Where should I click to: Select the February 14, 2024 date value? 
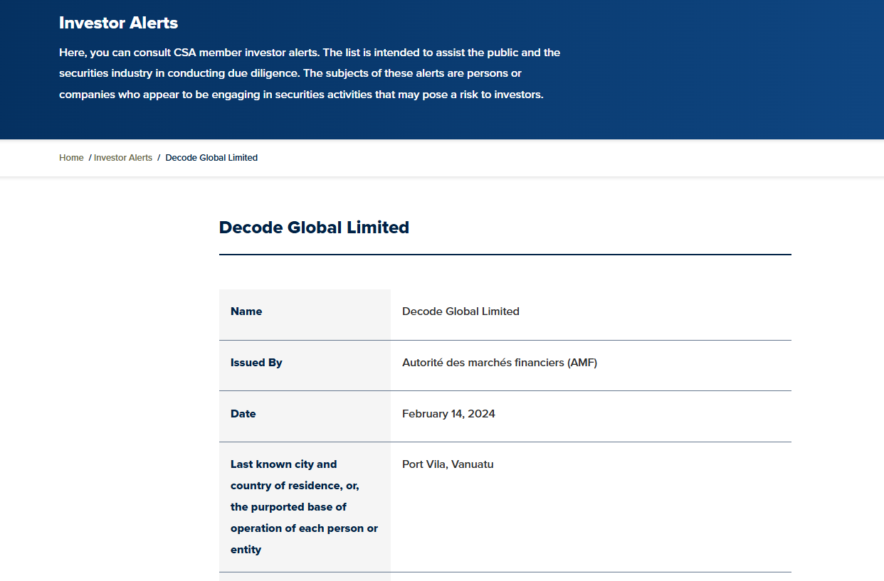click(448, 414)
